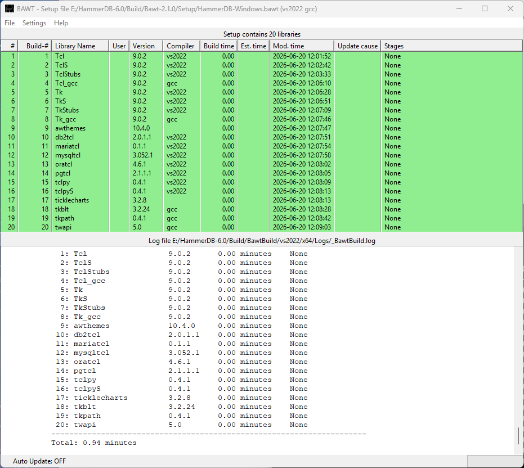Select the tkpath library row

tap(262, 218)
